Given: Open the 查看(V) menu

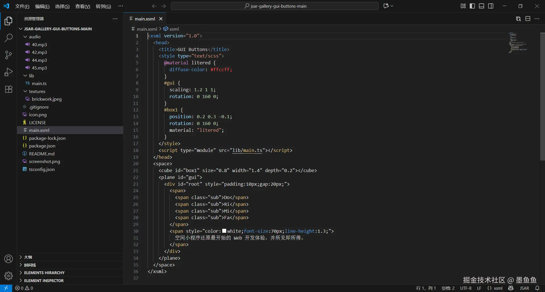Looking at the screenshot, I should 82,6.
